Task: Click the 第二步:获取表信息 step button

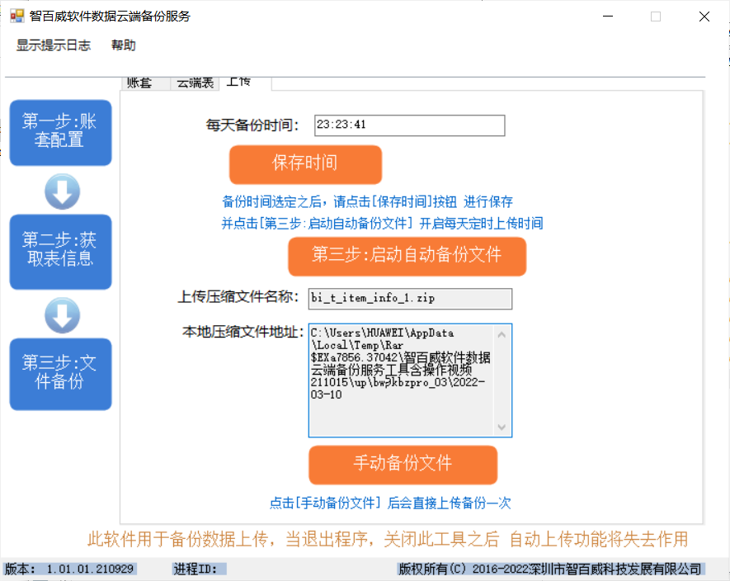Action: click(x=60, y=251)
